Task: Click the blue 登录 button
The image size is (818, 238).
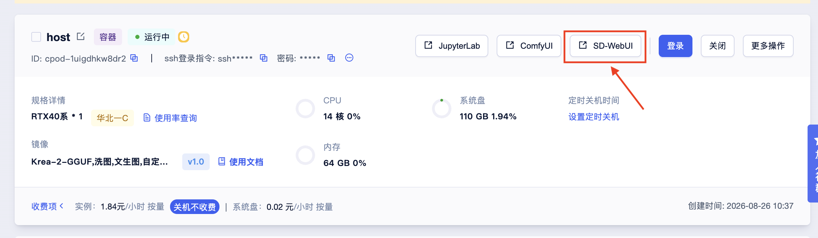Action: click(675, 46)
